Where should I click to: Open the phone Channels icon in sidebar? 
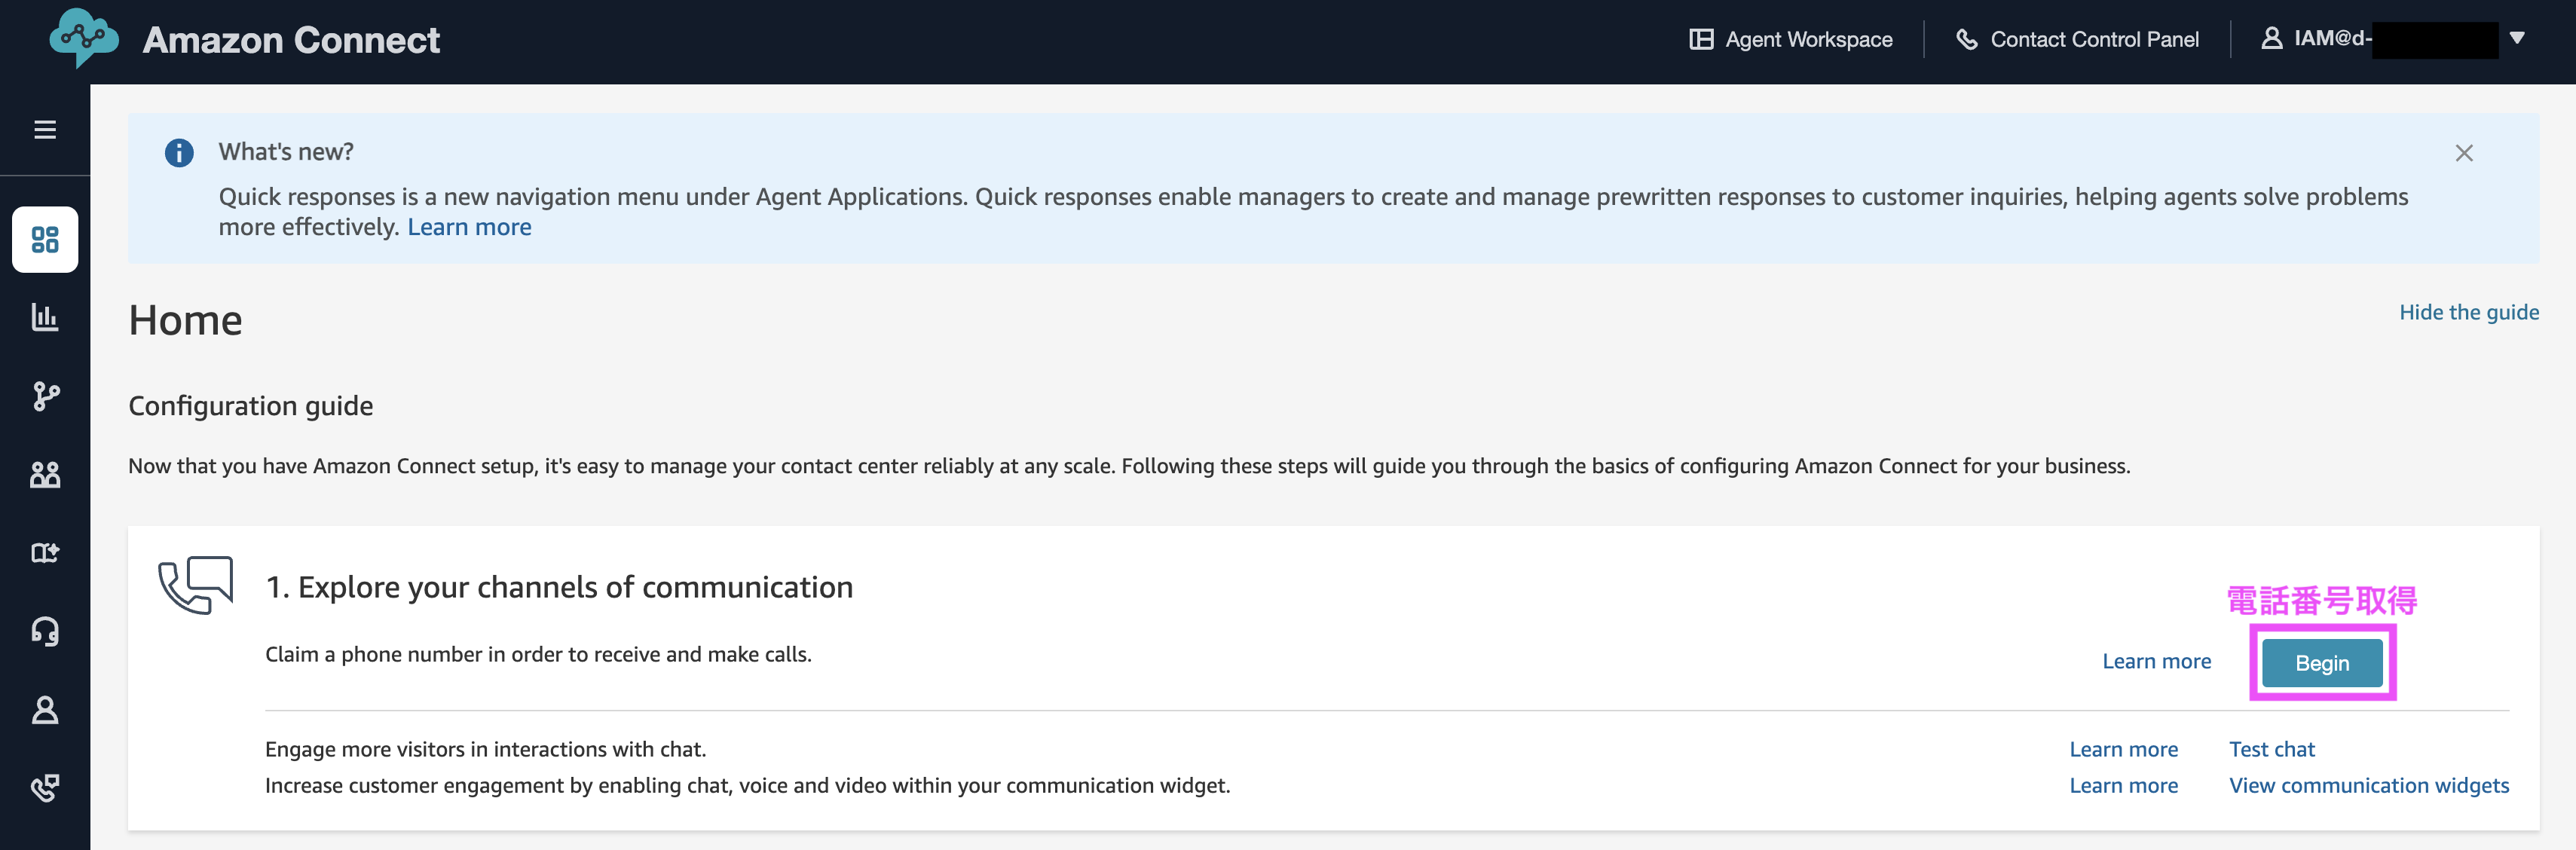click(x=45, y=788)
